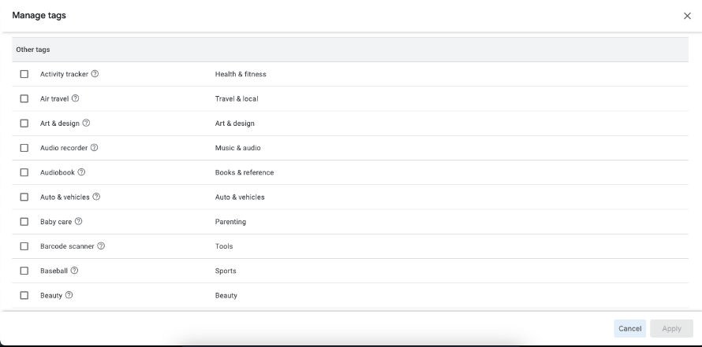Viewport: 702px width, 347px height.
Task: Click help icon beside Auto & vehicles
Action: 96,197
